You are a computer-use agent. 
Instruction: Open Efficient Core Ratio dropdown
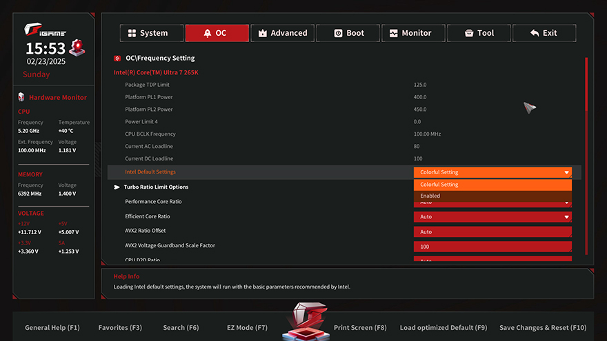492,216
